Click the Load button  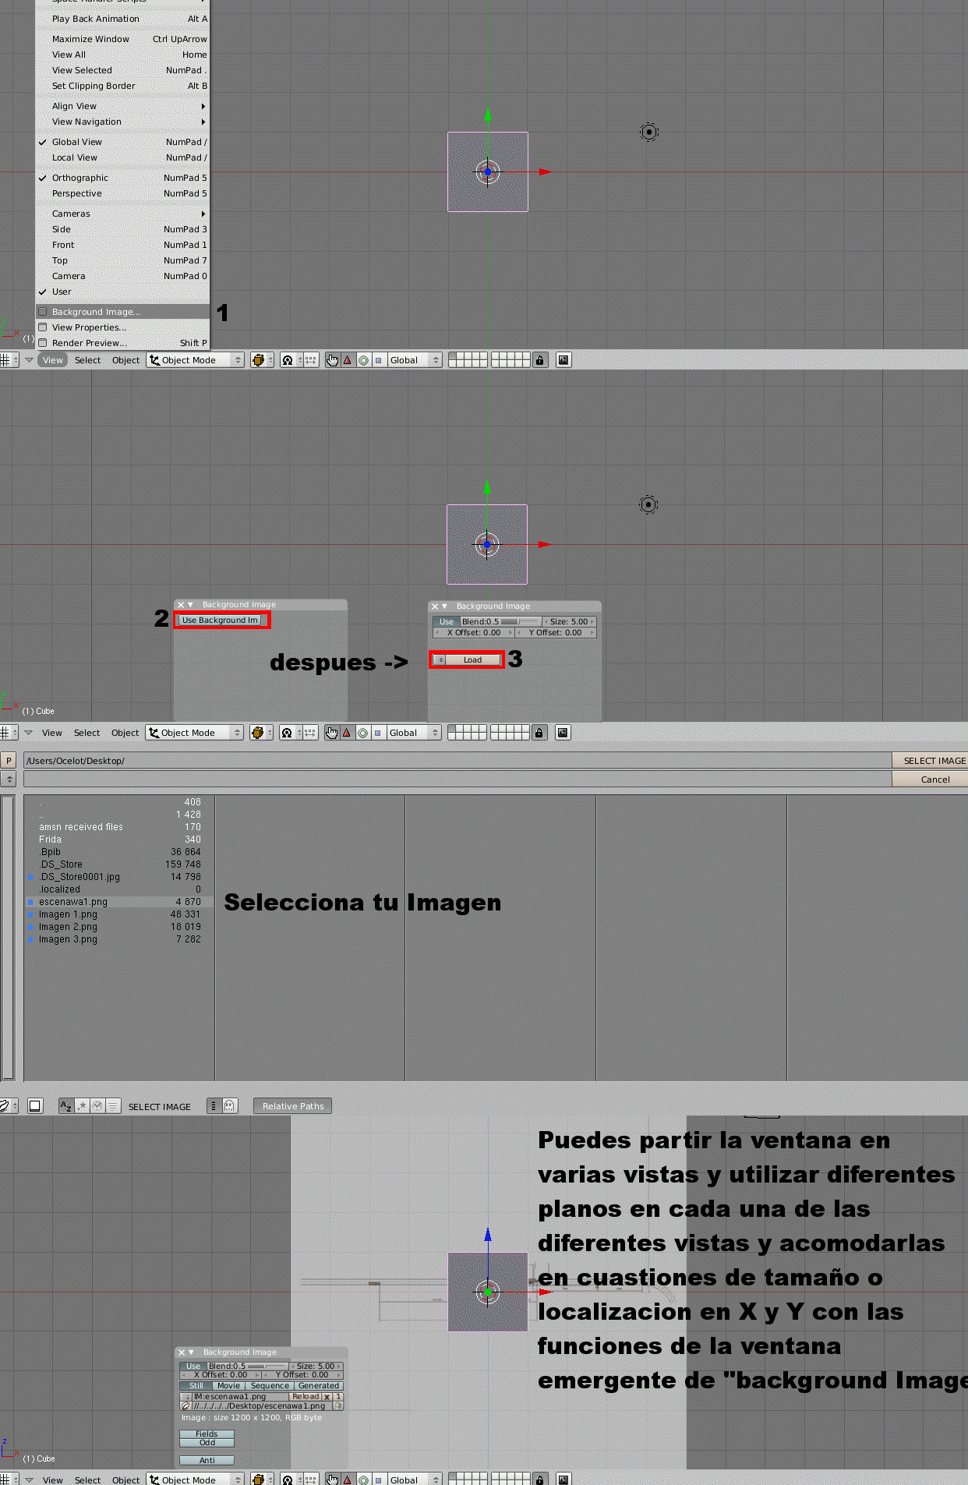click(473, 660)
